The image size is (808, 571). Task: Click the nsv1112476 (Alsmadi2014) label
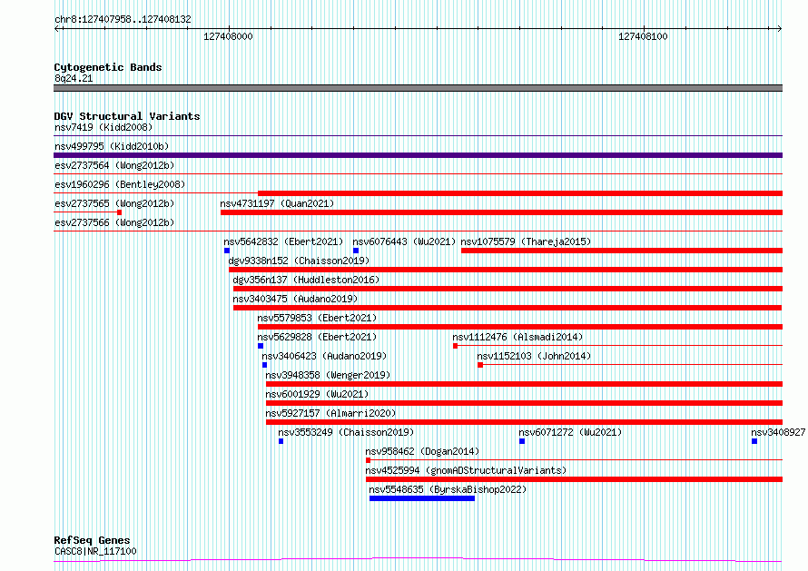click(x=517, y=337)
